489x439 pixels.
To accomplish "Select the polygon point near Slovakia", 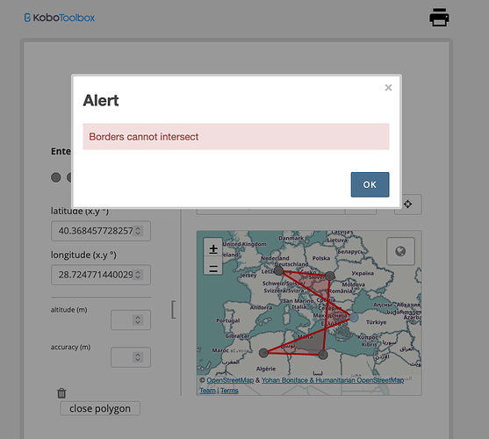I will pos(329,276).
